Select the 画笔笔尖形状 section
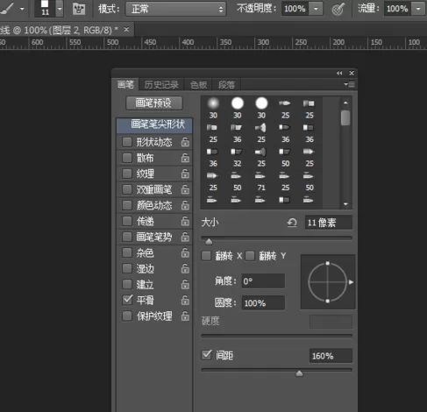The height and width of the screenshot is (412, 427). click(154, 124)
